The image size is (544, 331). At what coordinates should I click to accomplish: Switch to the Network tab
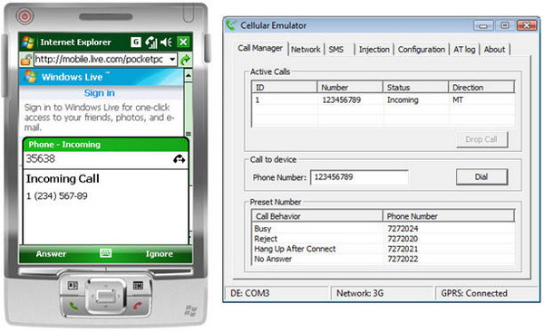(x=306, y=50)
